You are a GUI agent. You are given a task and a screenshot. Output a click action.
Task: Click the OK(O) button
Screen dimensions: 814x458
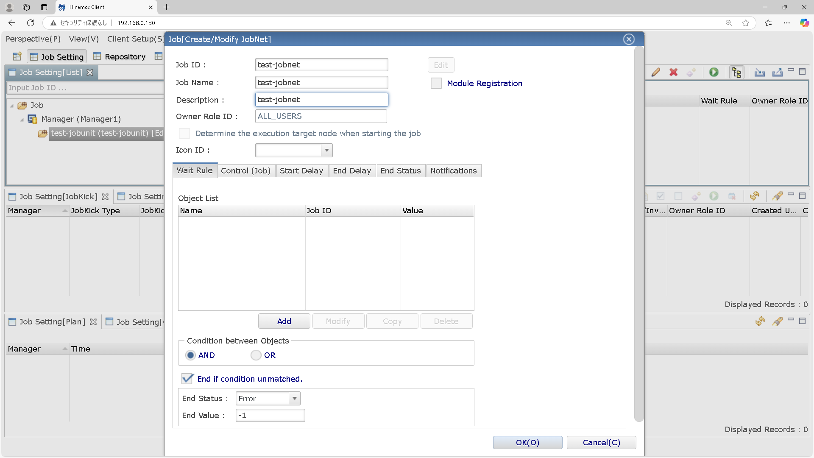[527, 442]
